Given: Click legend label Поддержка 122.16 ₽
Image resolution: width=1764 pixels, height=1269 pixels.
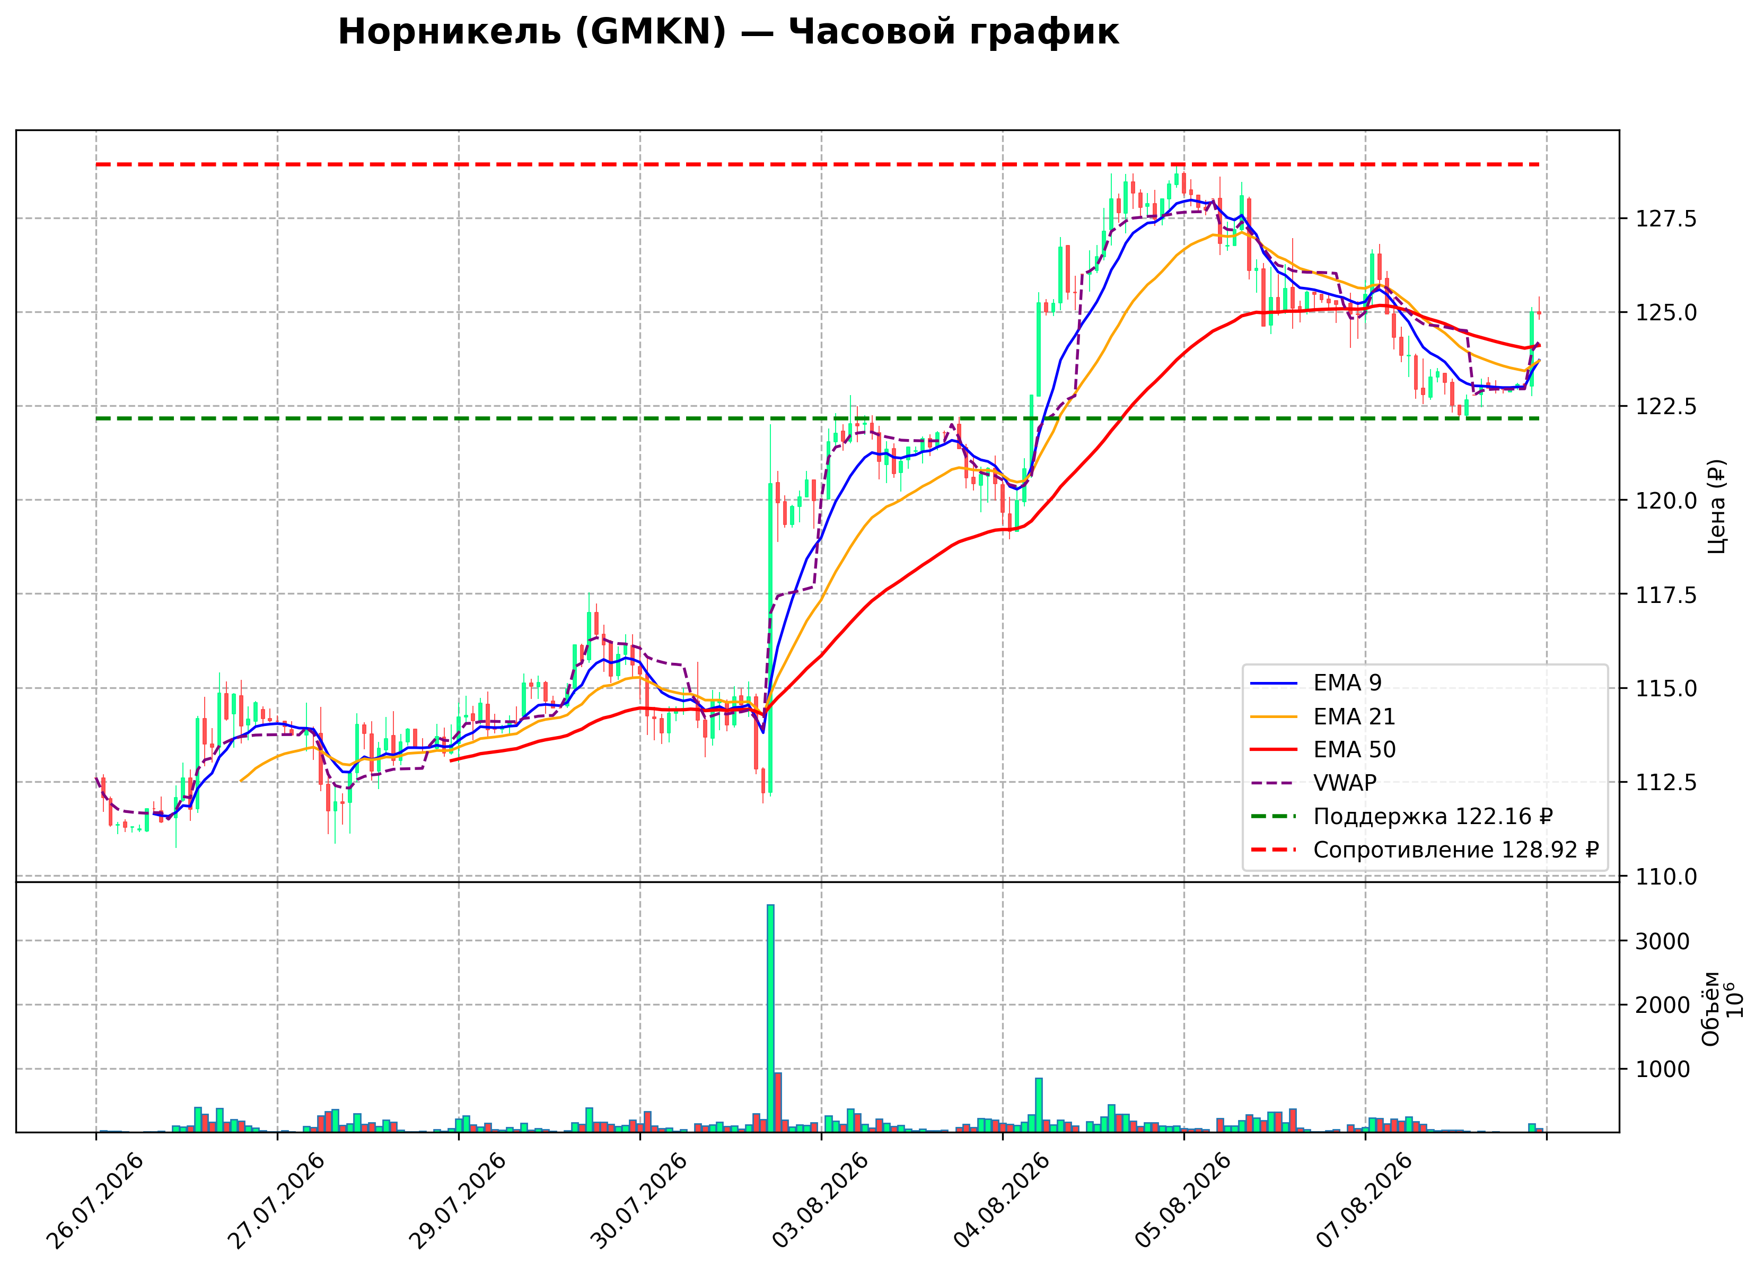Looking at the screenshot, I should (1434, 816).
